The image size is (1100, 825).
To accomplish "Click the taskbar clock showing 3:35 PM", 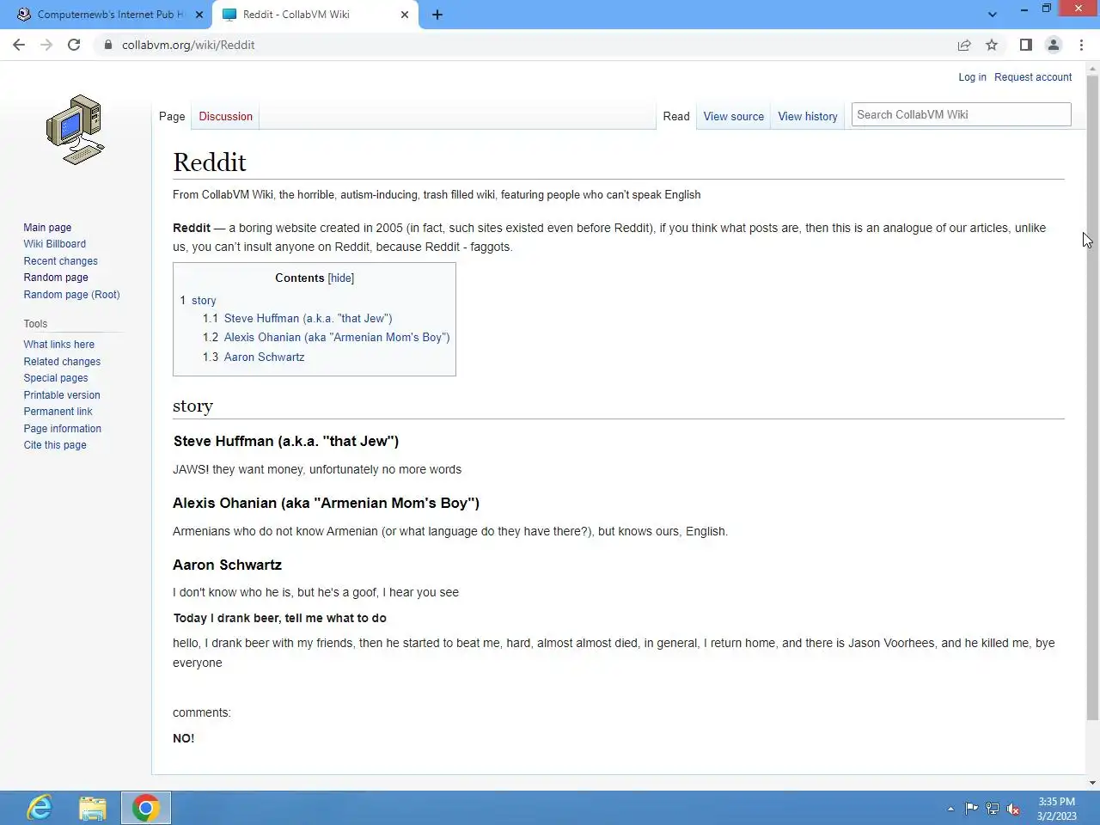I will pyautogui.click(x=1056, y=809).
